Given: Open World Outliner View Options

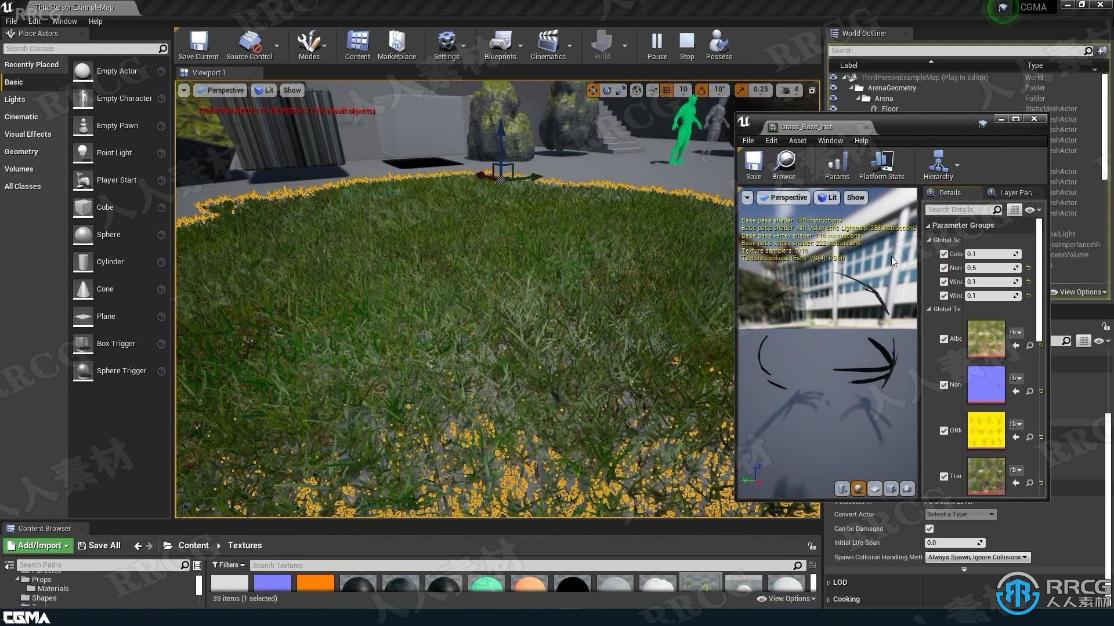Looking at the screenshot, I should point(1078,292).
